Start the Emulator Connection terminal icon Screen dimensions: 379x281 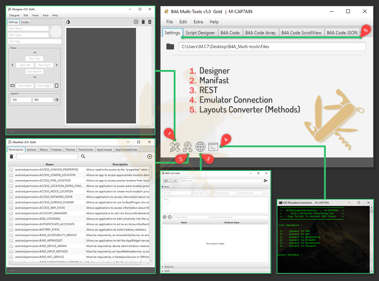coord(213,147)
